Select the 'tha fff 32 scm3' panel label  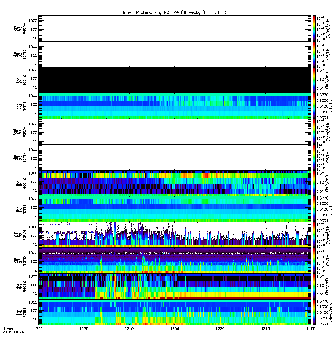(19, 54)
